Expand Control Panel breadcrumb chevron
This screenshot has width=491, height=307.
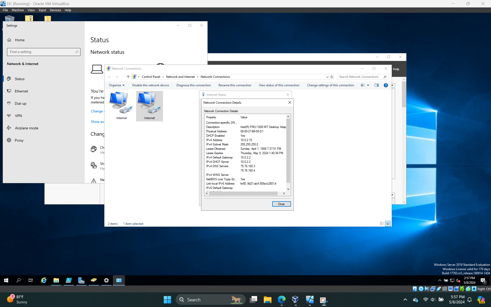click(163, 77)
